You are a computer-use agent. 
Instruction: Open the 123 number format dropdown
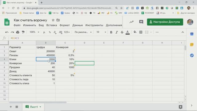(x=67, y=32)
